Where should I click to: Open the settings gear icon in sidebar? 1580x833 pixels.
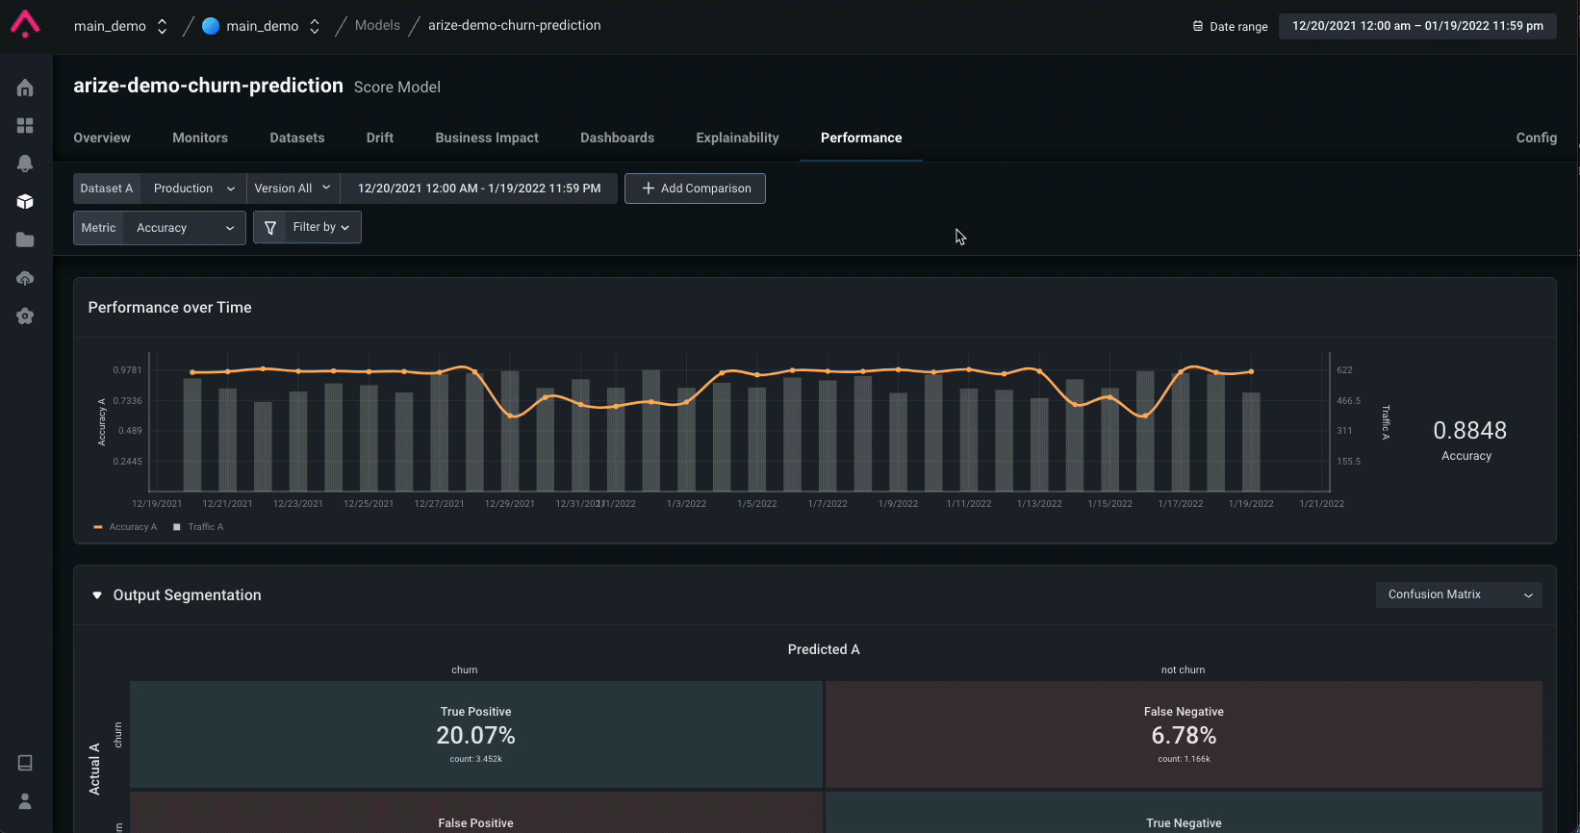pos(25,316)
